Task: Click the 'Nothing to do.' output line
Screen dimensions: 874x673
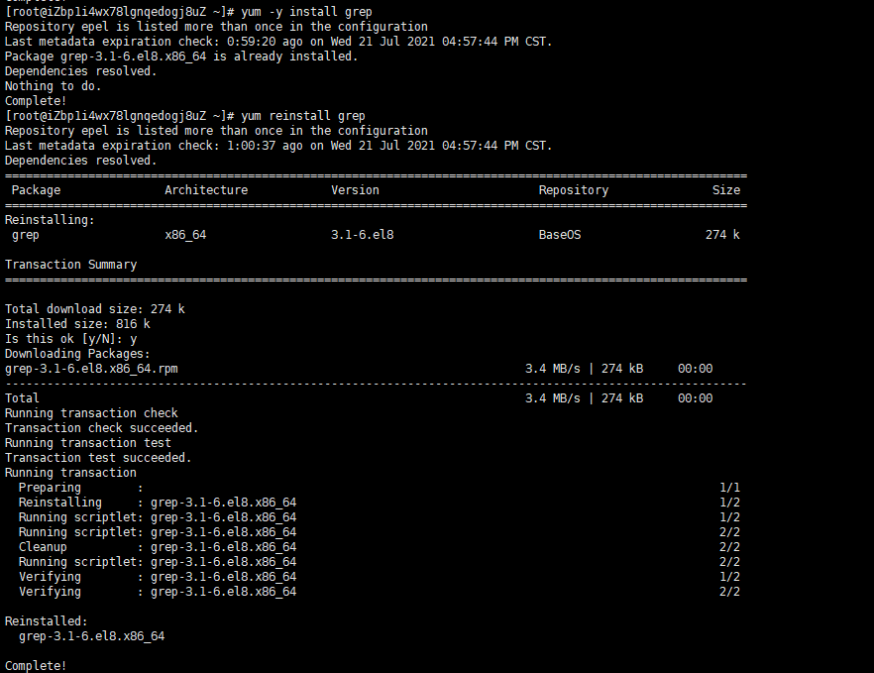Action: [x=53, y=86]
